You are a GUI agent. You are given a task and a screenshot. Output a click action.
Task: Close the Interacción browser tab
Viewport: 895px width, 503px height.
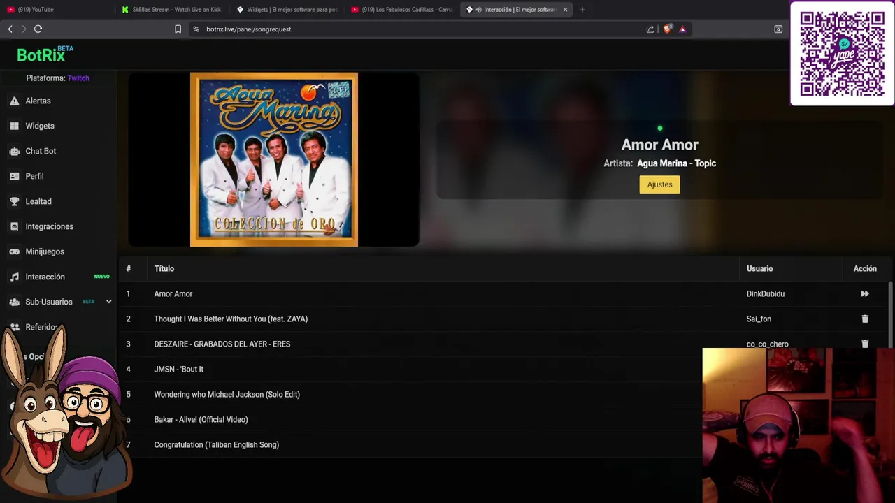pos(565,10)
